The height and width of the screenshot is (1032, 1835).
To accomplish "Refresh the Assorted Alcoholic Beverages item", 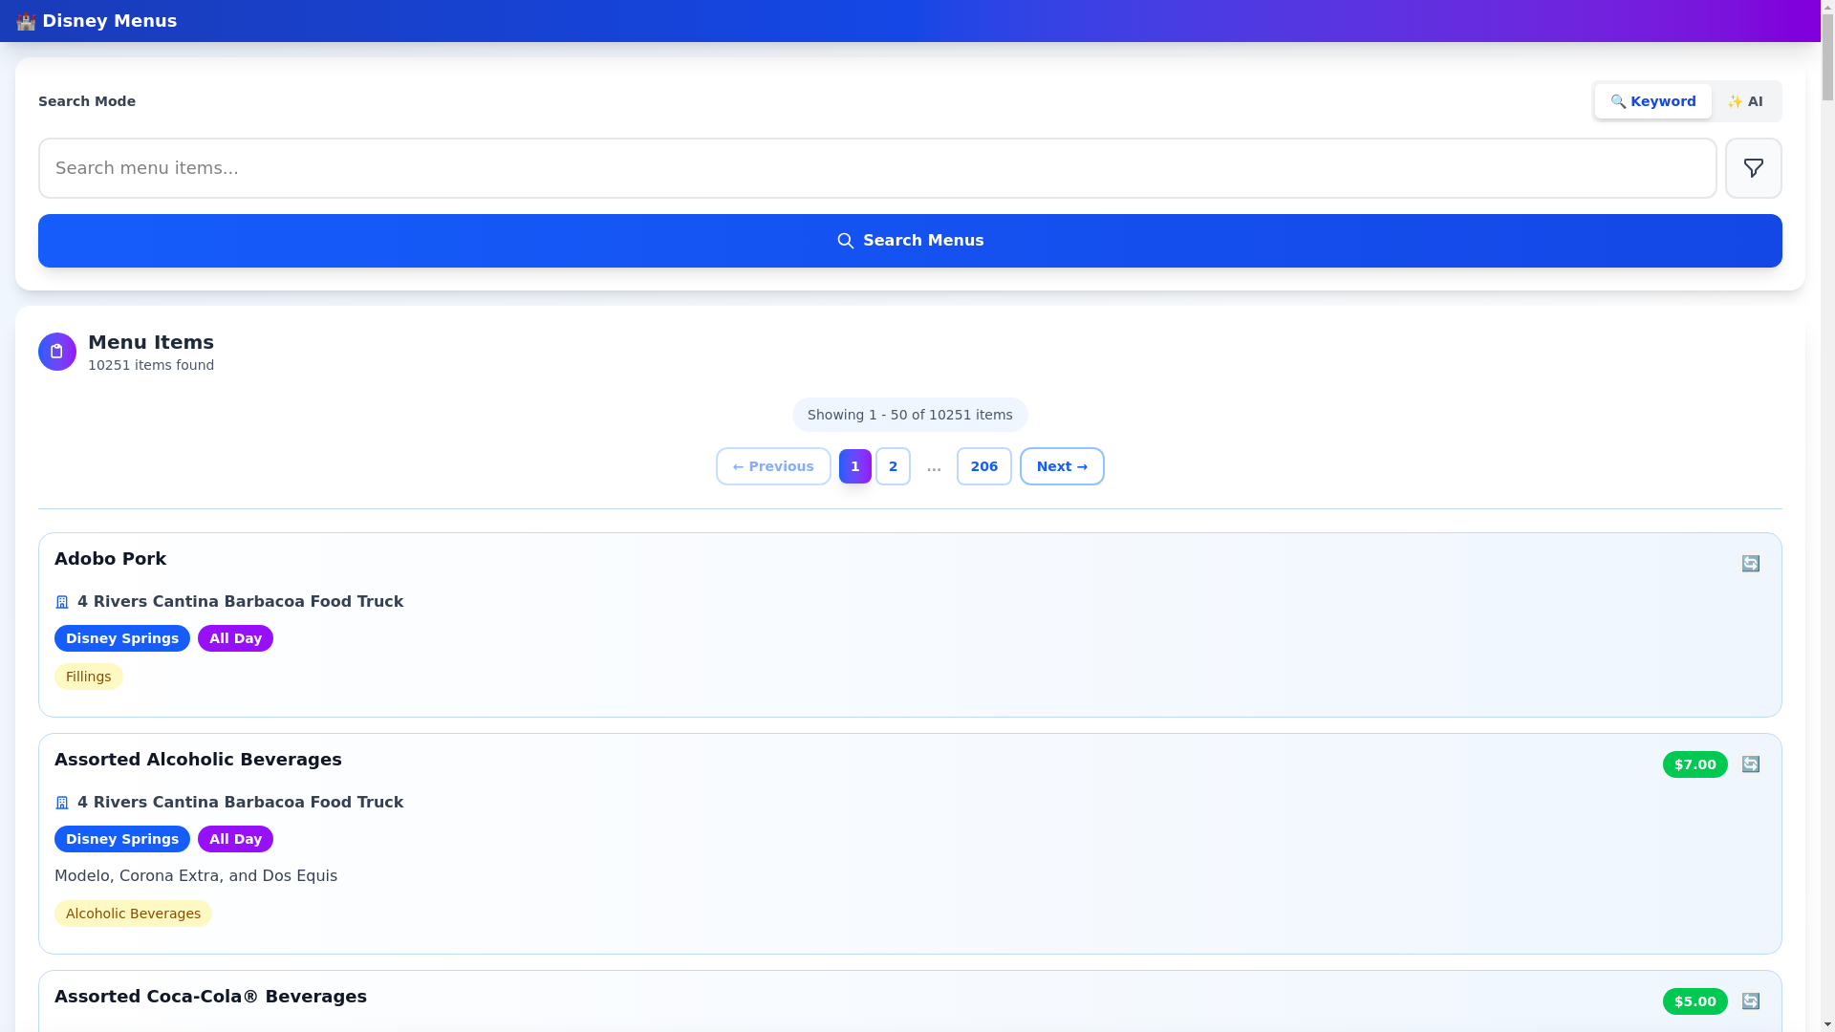I will coord(1750,764).
